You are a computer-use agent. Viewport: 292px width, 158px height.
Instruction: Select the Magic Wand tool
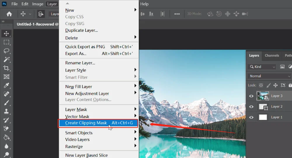click(6, 59)
